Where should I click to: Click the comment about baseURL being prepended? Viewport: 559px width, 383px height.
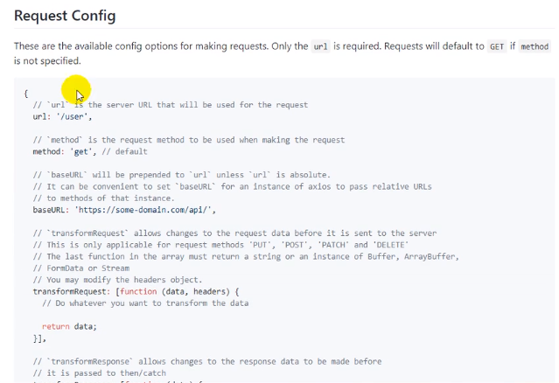pyautogui.click(x=182, y=175)
